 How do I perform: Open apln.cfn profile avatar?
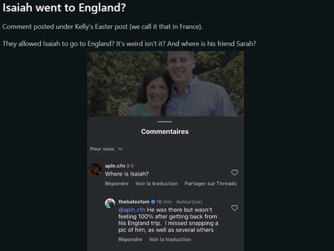point(95,170)
